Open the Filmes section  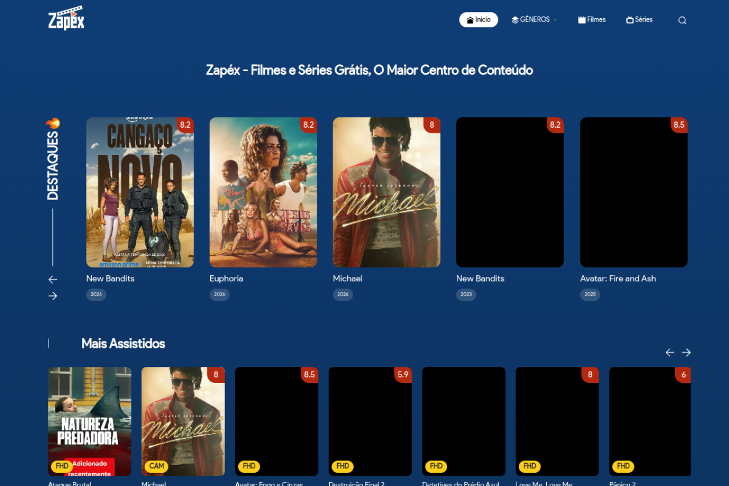point(592,20)
